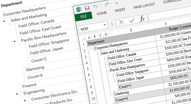Select the Finance row in tree list
The width and height of the screenshot is (191, 104).
coord(29,86)
